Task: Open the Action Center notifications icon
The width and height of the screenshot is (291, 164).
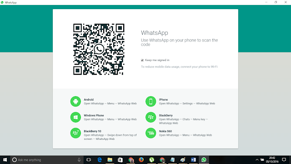Action: coord(284,160)
